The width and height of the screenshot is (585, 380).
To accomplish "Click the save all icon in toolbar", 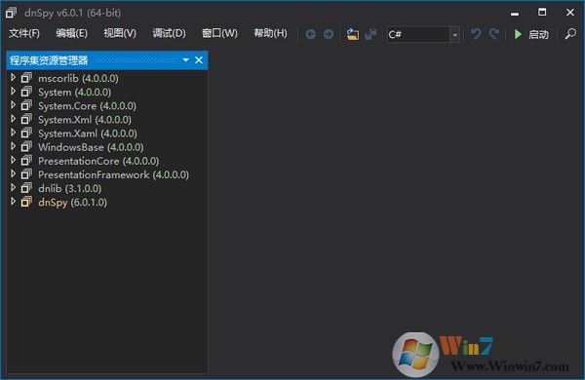I will pos(370,34).
